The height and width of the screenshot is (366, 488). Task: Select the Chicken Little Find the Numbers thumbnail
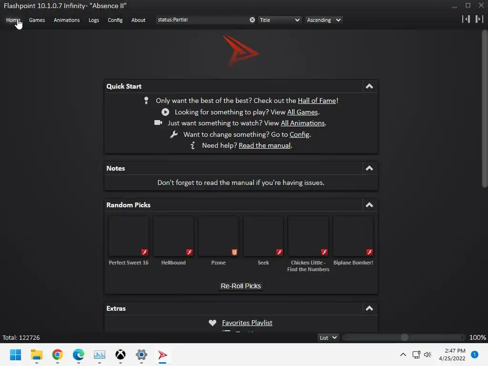pyautogui.click(x=308, y=236)
